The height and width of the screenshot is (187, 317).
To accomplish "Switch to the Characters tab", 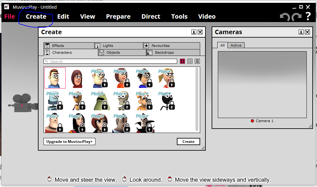I will 71,52.
